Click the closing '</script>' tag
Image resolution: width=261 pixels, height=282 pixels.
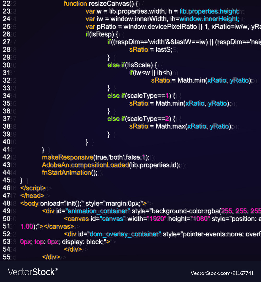[x=33, y=188]
